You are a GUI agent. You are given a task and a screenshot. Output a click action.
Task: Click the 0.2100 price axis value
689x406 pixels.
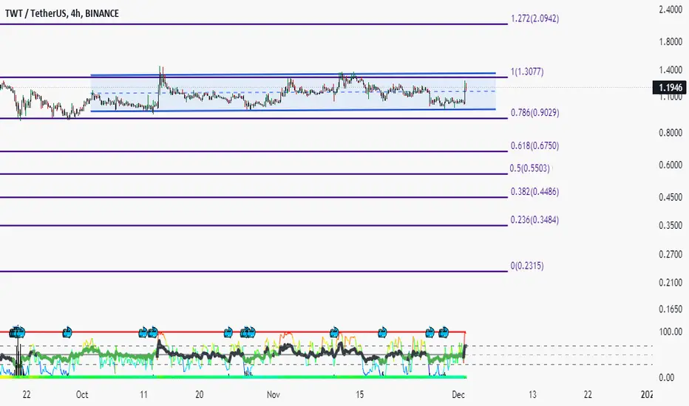pos(671,283)
